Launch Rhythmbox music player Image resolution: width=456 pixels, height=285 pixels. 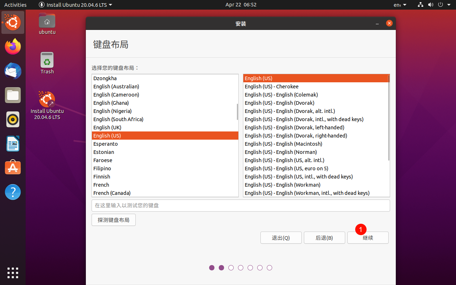[x=13, y=119]
